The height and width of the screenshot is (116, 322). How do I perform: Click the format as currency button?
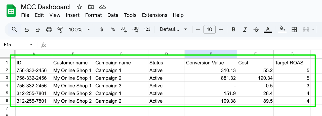click(101, 29)
